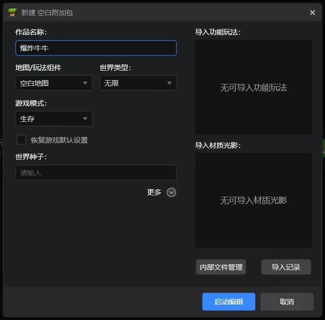Image resolution: width=325 pixels, height=320 pixels.
Task: Click the arrow icon in 世界类型 box
Action: [169, 83]
